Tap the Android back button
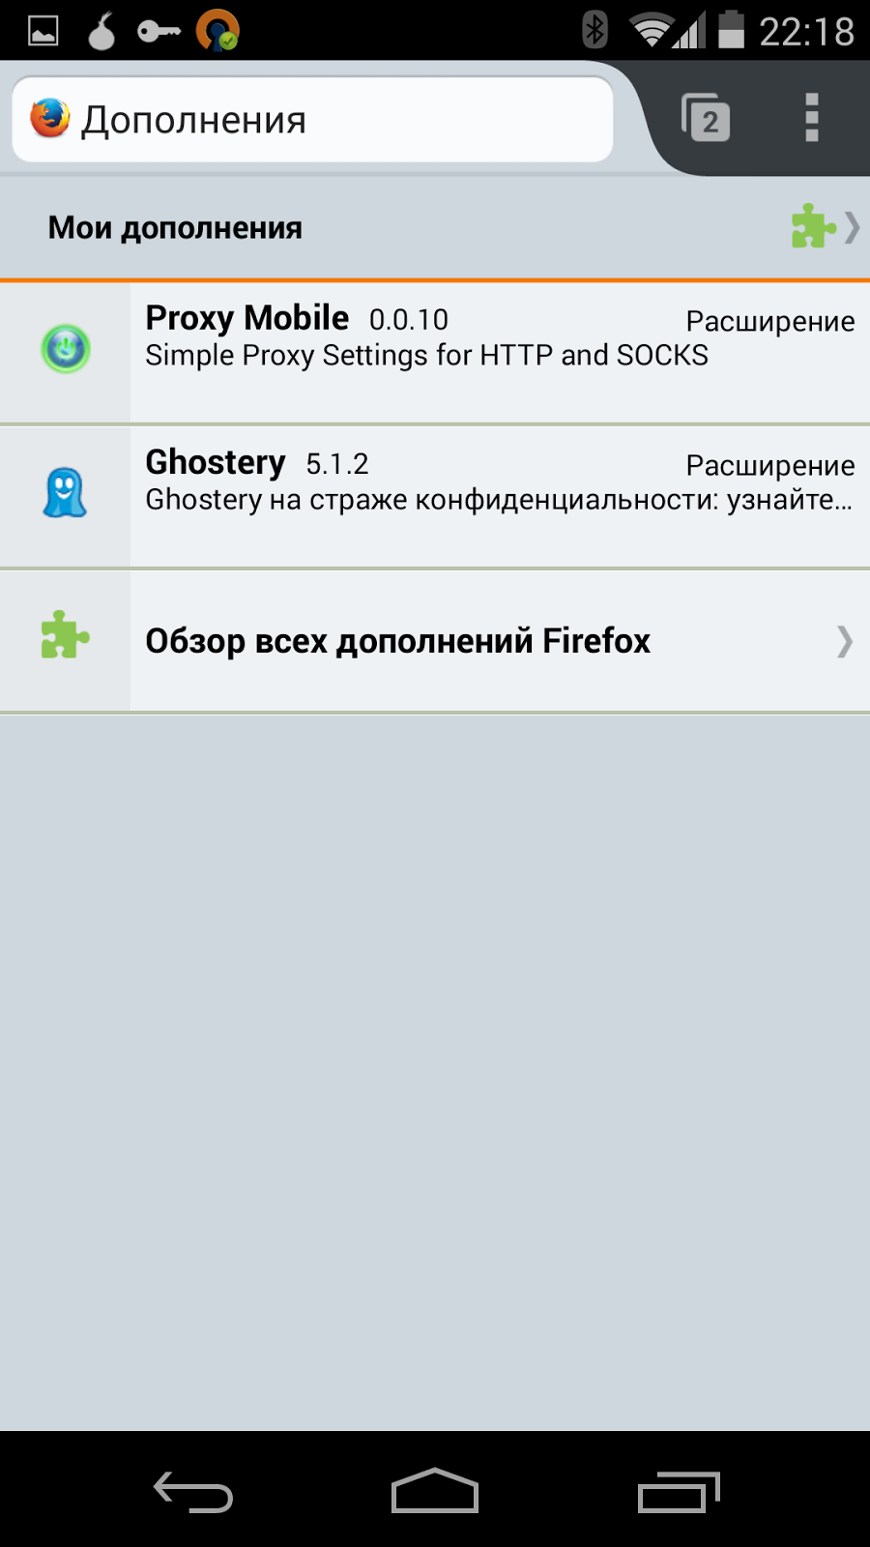The image size is (870, 1547). click(x=193, y=1491)
